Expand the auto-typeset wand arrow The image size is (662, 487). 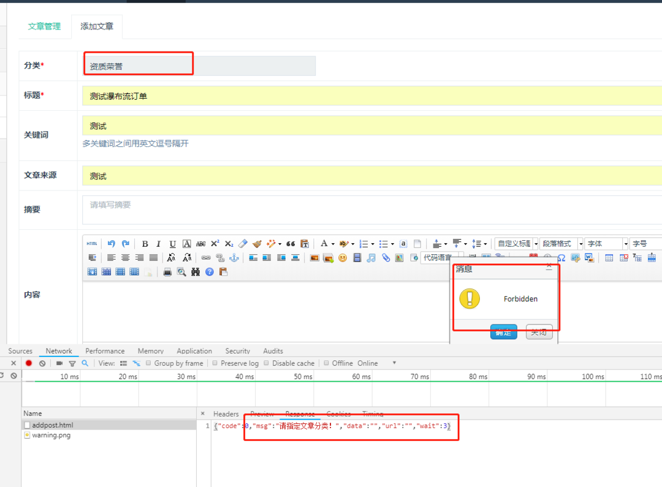tap(280, 244)
